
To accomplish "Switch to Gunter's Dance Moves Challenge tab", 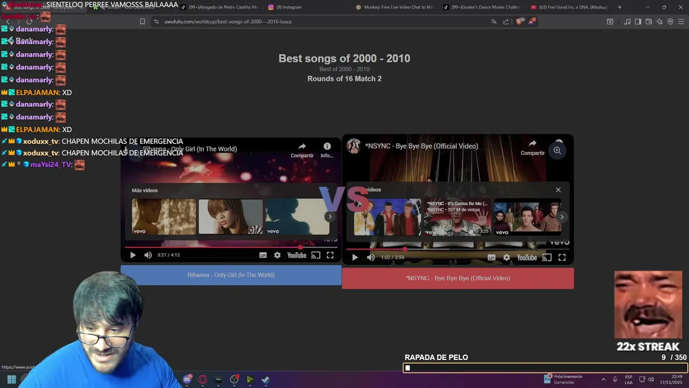I will coord(482,7).
